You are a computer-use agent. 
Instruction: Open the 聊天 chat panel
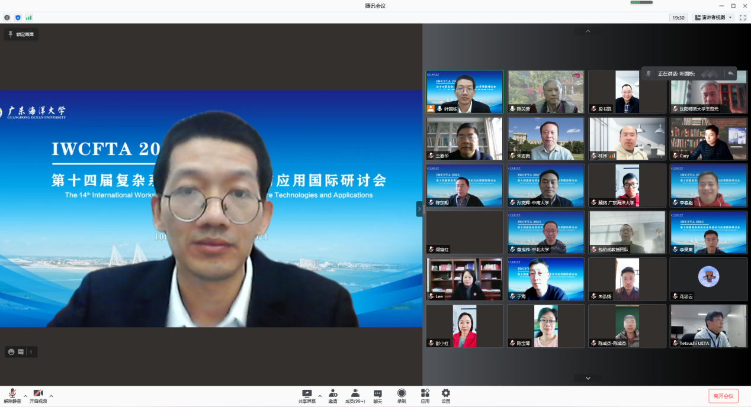tap(377, 395)
